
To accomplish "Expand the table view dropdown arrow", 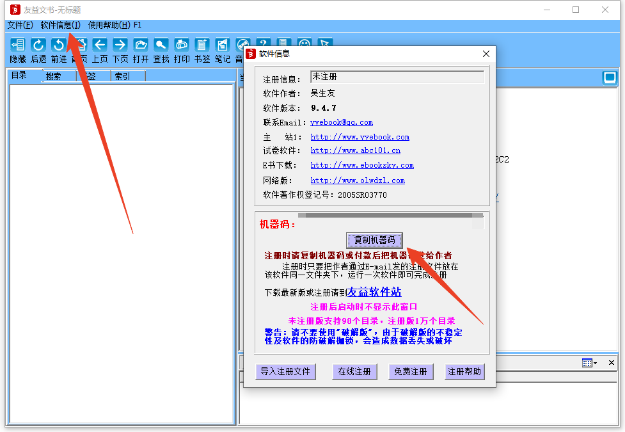I will pyautogui.click(x=596, y=364).
